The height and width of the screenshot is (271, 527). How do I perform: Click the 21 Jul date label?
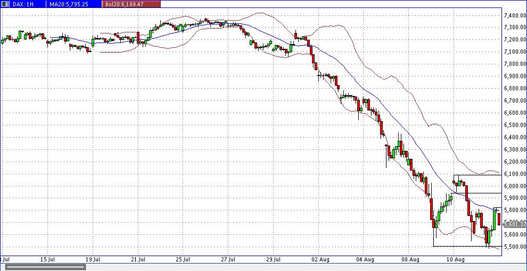(138, 259)
